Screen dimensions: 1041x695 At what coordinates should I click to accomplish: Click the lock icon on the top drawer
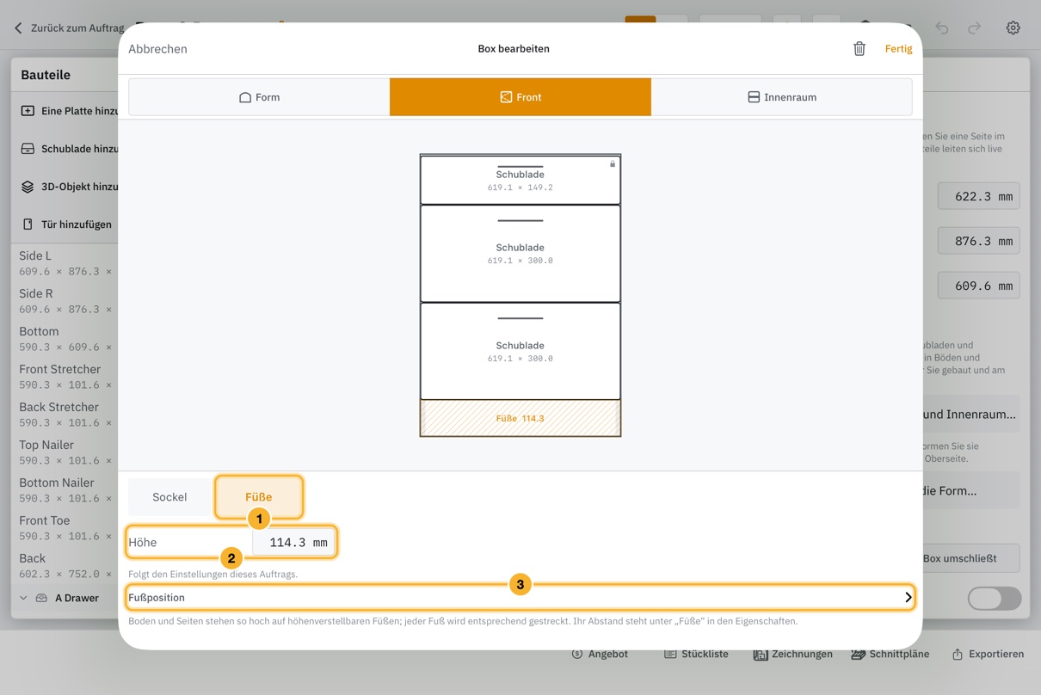613,163
